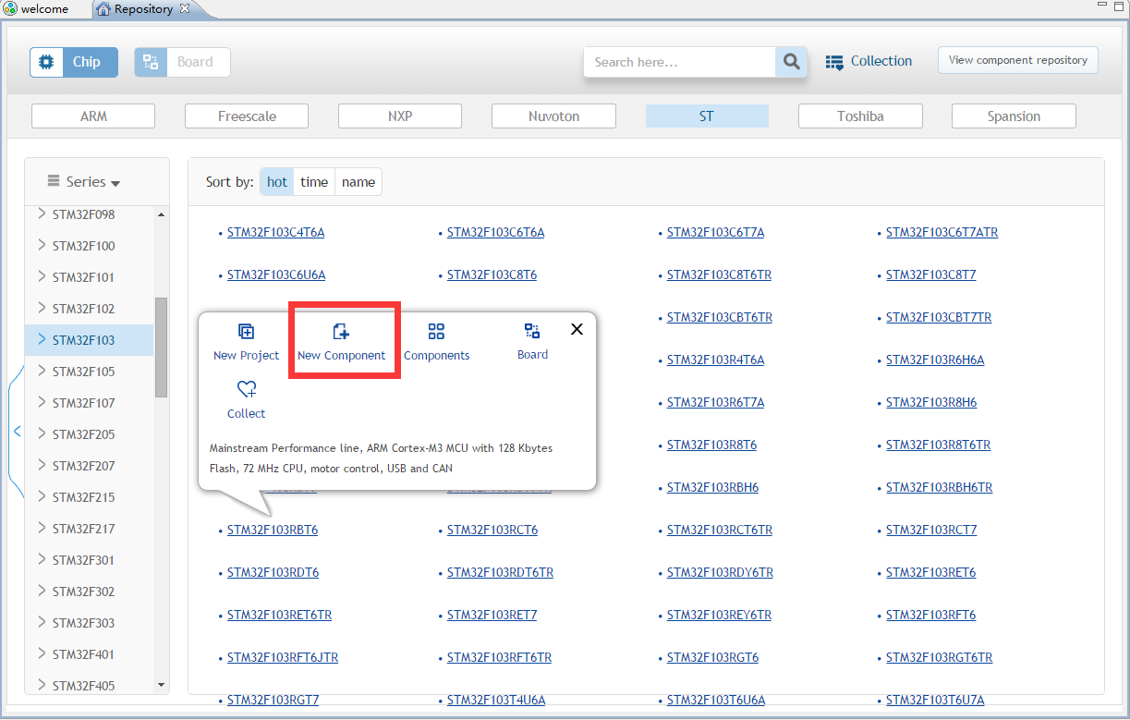Sort chips by time
This screenshot has height=720, width=1130.
pyautogui.click(x=314, y=182)
